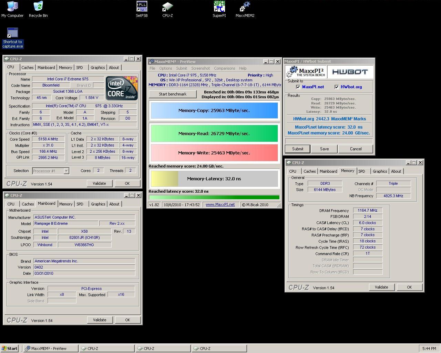Open the Screenshot menu in MaxxMEM²

201,68
